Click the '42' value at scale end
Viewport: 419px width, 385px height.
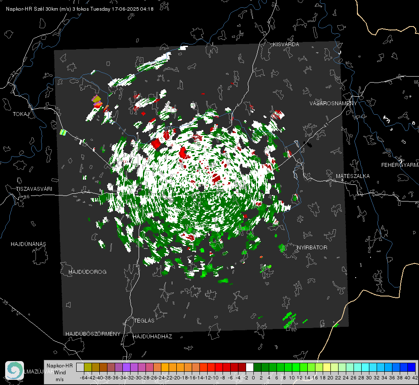[415, 378]
